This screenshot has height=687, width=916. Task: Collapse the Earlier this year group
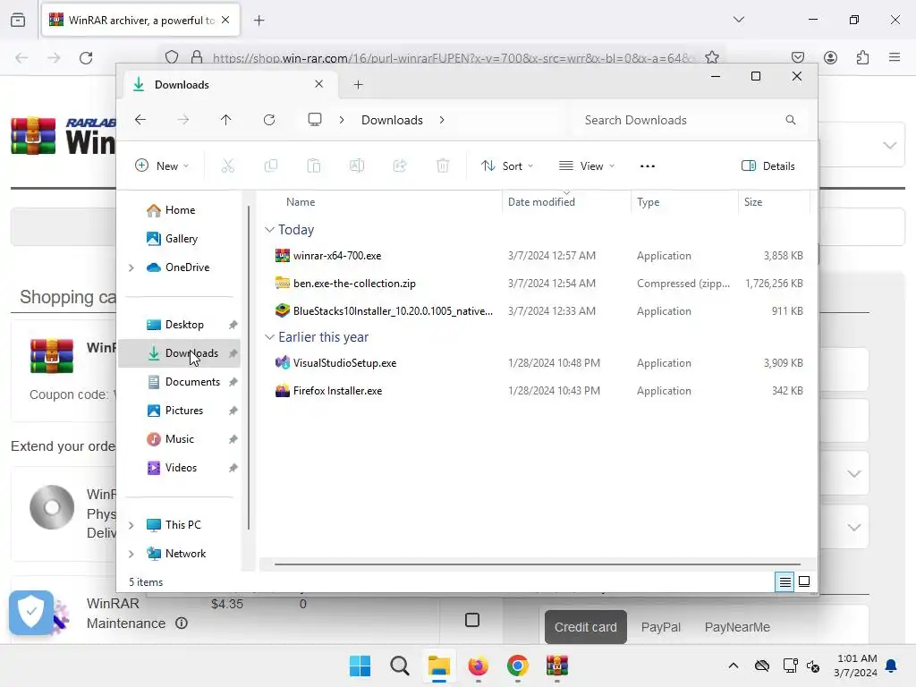(x=269, y=337)
